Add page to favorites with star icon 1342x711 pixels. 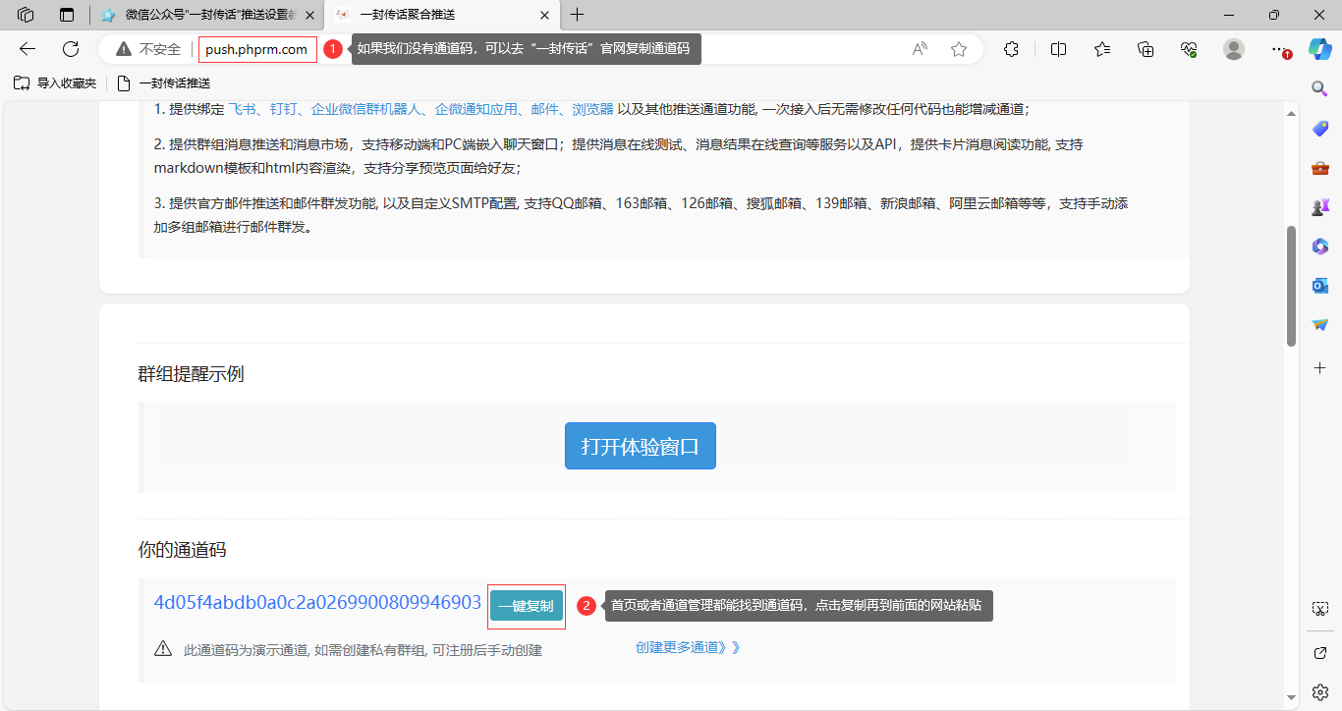click(959, 49)
